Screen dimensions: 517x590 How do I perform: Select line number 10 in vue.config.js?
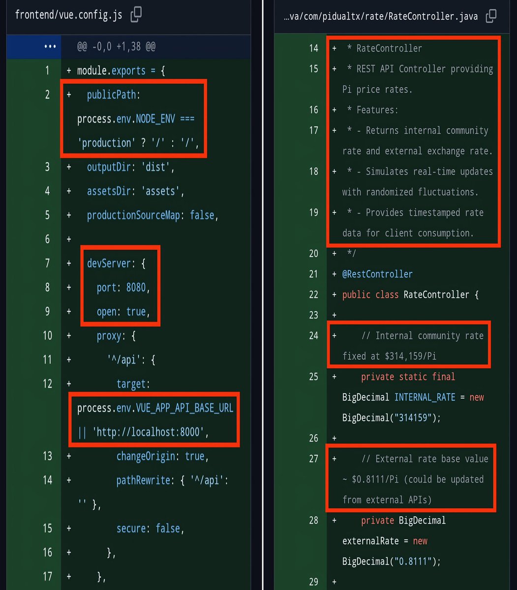point(47,335)
